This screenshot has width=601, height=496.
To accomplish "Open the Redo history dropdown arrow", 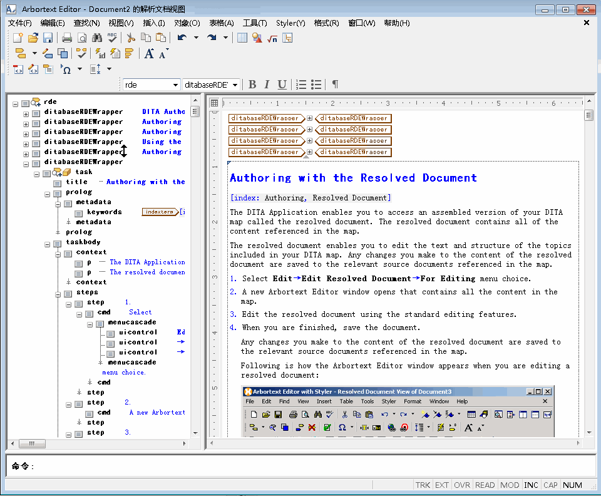I will (226, 38).
